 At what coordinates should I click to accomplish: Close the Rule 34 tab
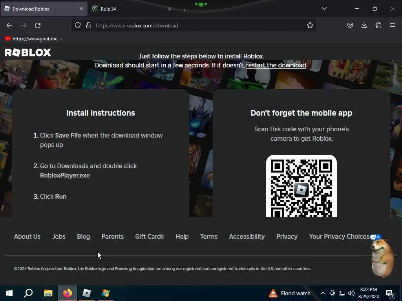click(170, 9)
